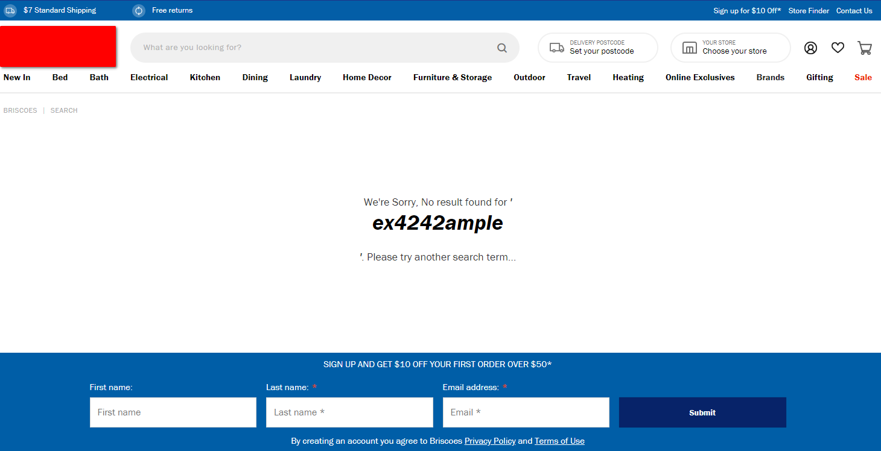Click the store building icon
This screenshot has height=451, width=881.
[x=689, y=48]
